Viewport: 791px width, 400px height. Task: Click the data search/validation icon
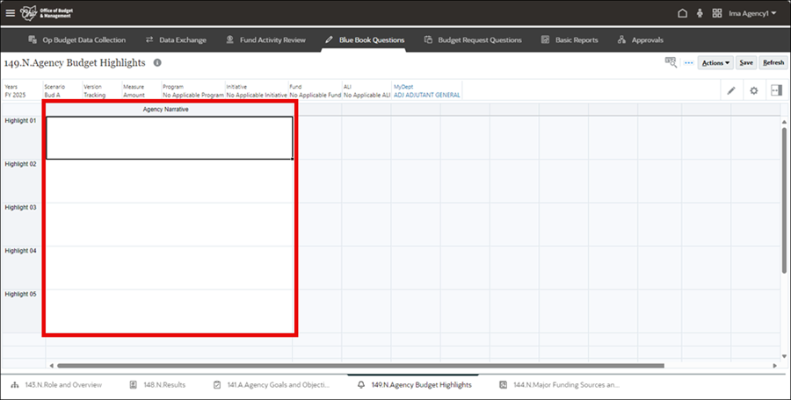click(x=671, y=62)
